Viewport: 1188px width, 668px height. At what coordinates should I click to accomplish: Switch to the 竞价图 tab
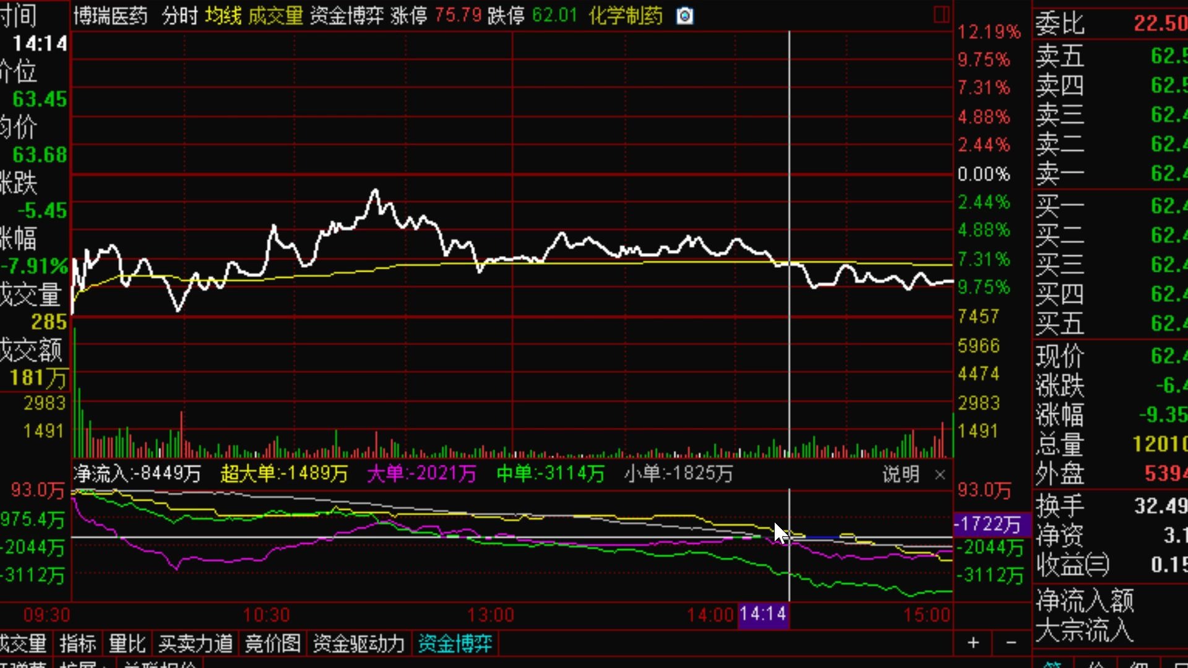272,643
